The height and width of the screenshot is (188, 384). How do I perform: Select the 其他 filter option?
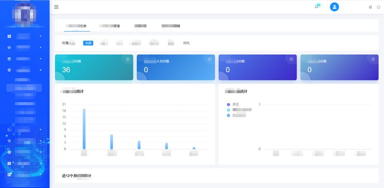click(x=186, y=43)
